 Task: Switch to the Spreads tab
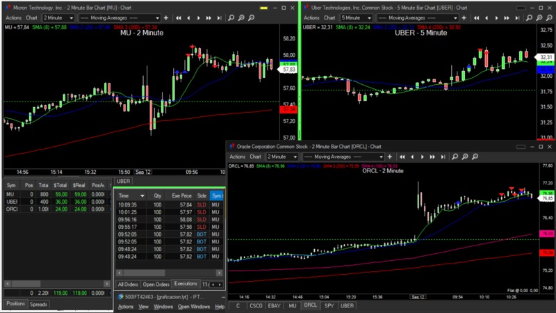tap(39, 304)
